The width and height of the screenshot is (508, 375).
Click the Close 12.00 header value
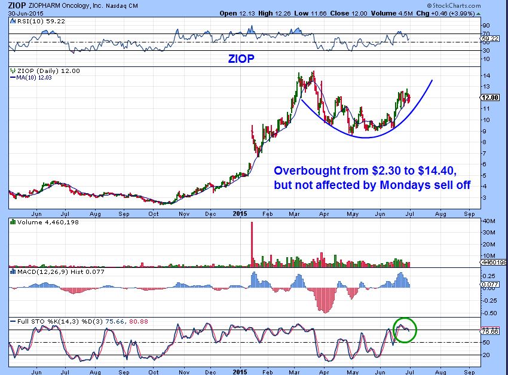pyautogui.click(x=348, y=14)
